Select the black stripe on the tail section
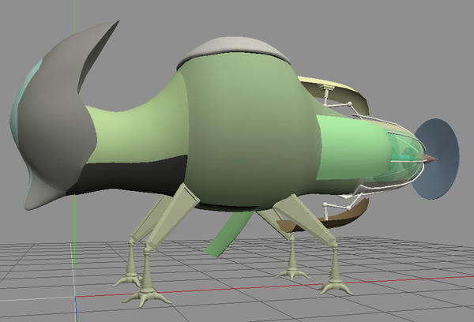The width and height of the screenshot is (474, 322). tap(130, 175)
